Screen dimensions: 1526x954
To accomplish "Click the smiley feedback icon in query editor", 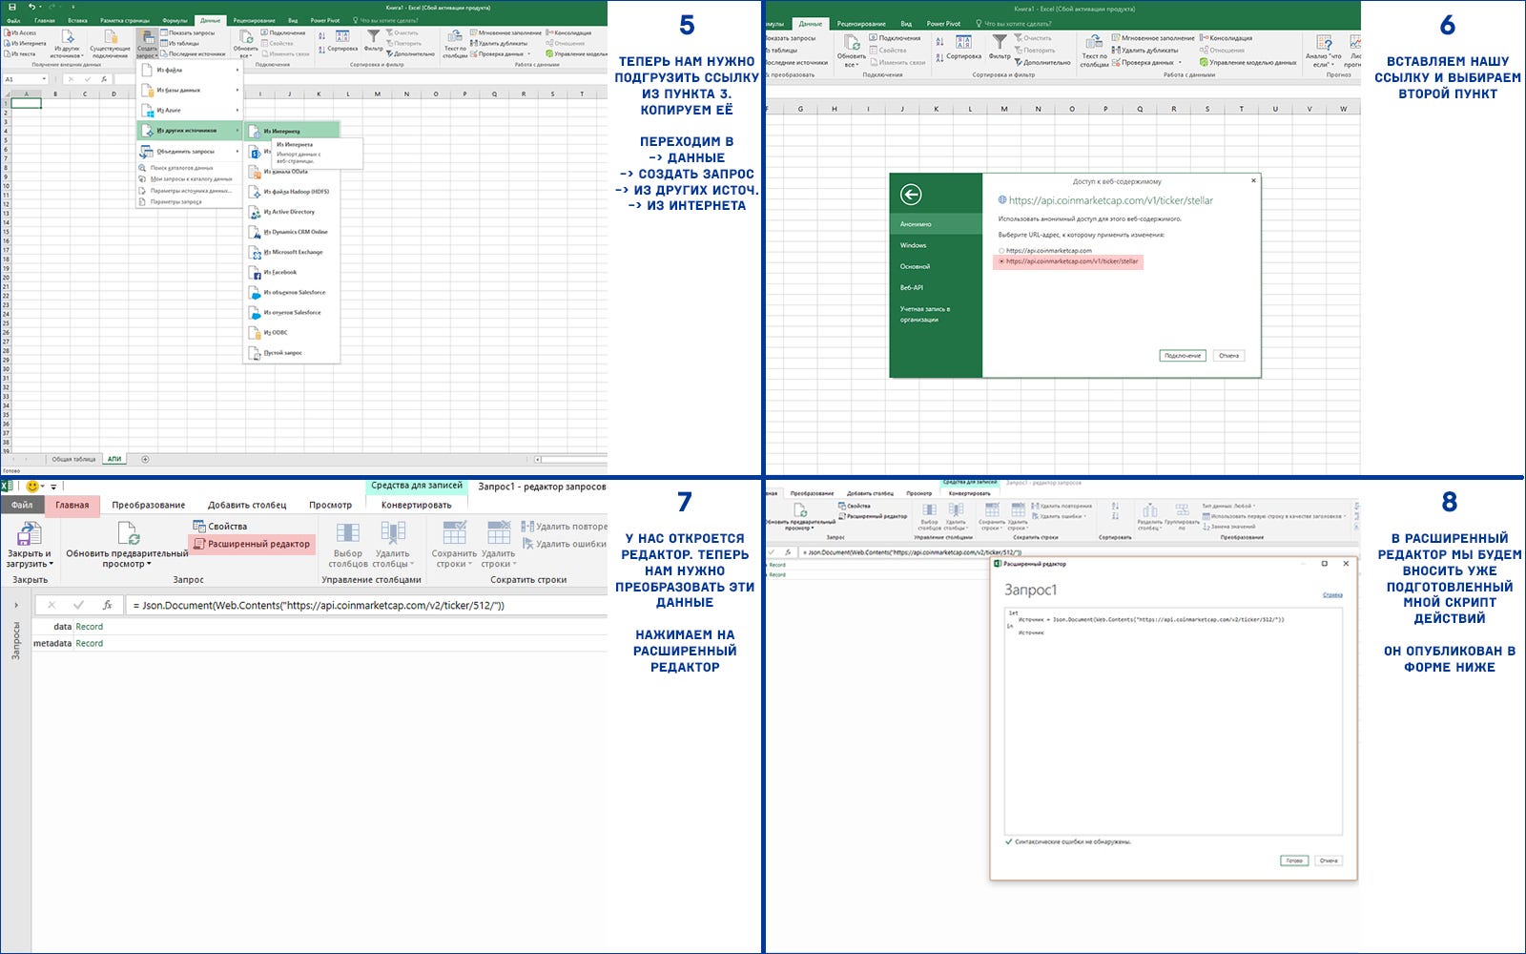I will click(x=32, y=487).
